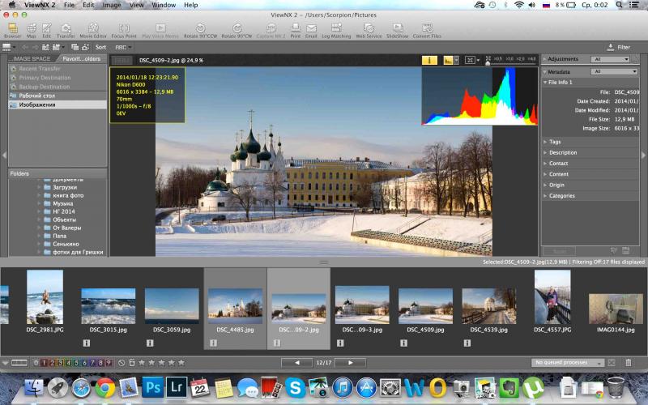Screen dimensions: 648x405
Task: Apply red label 1
Action: pos(44,363)
